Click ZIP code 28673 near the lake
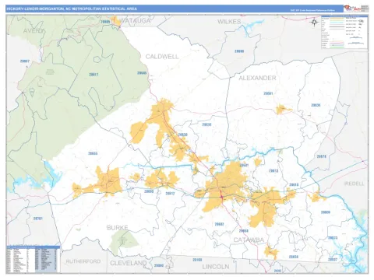 click(333, 238)
